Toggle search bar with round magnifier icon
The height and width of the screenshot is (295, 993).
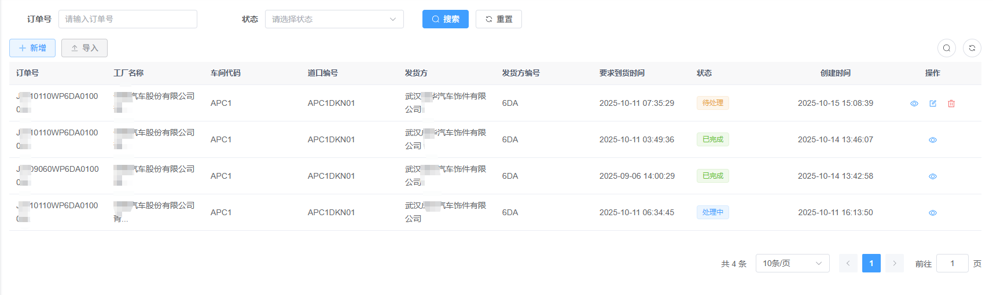tap(947, 48)
